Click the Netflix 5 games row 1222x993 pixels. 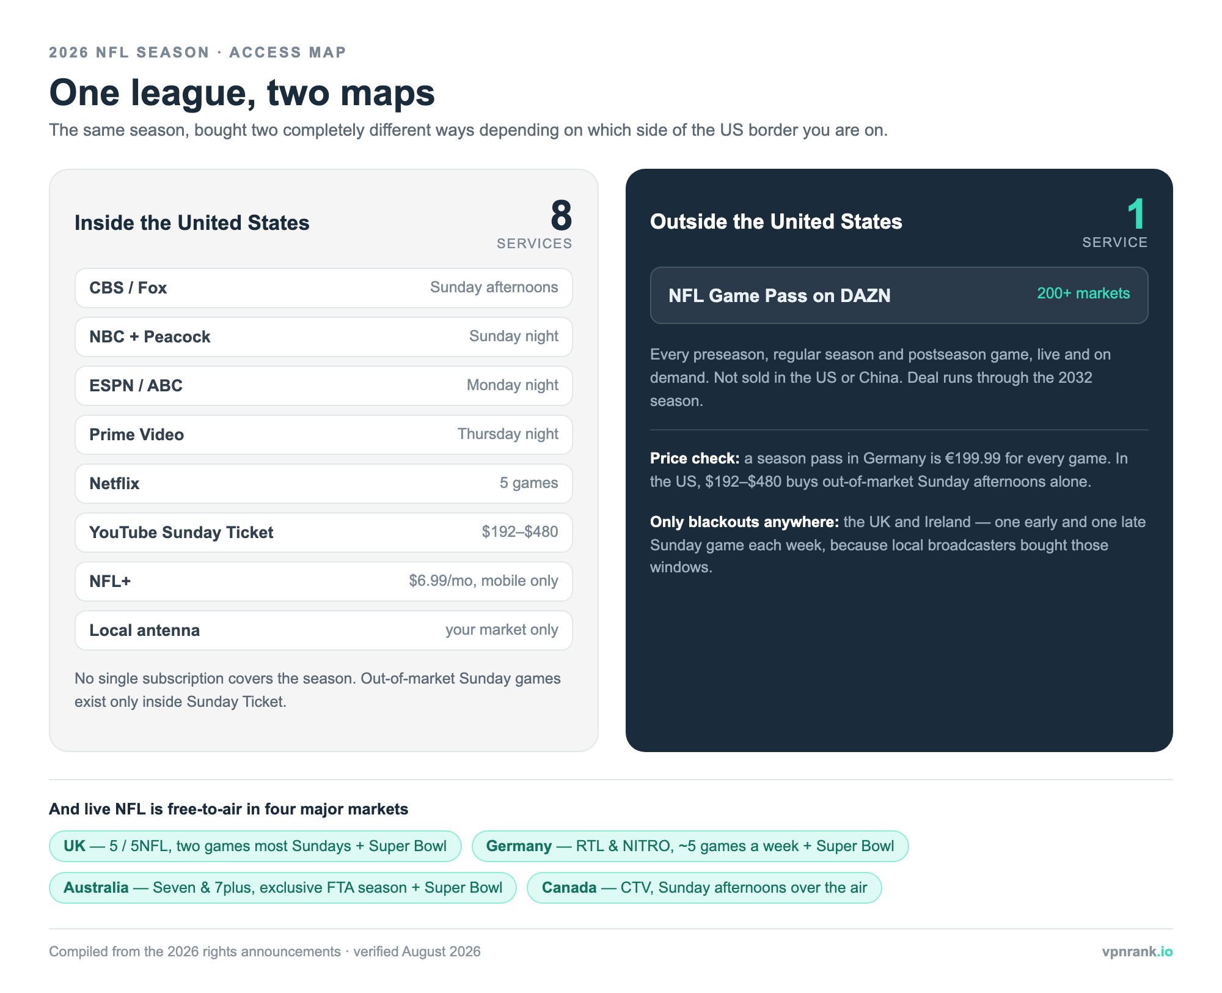tap(323, 484)
